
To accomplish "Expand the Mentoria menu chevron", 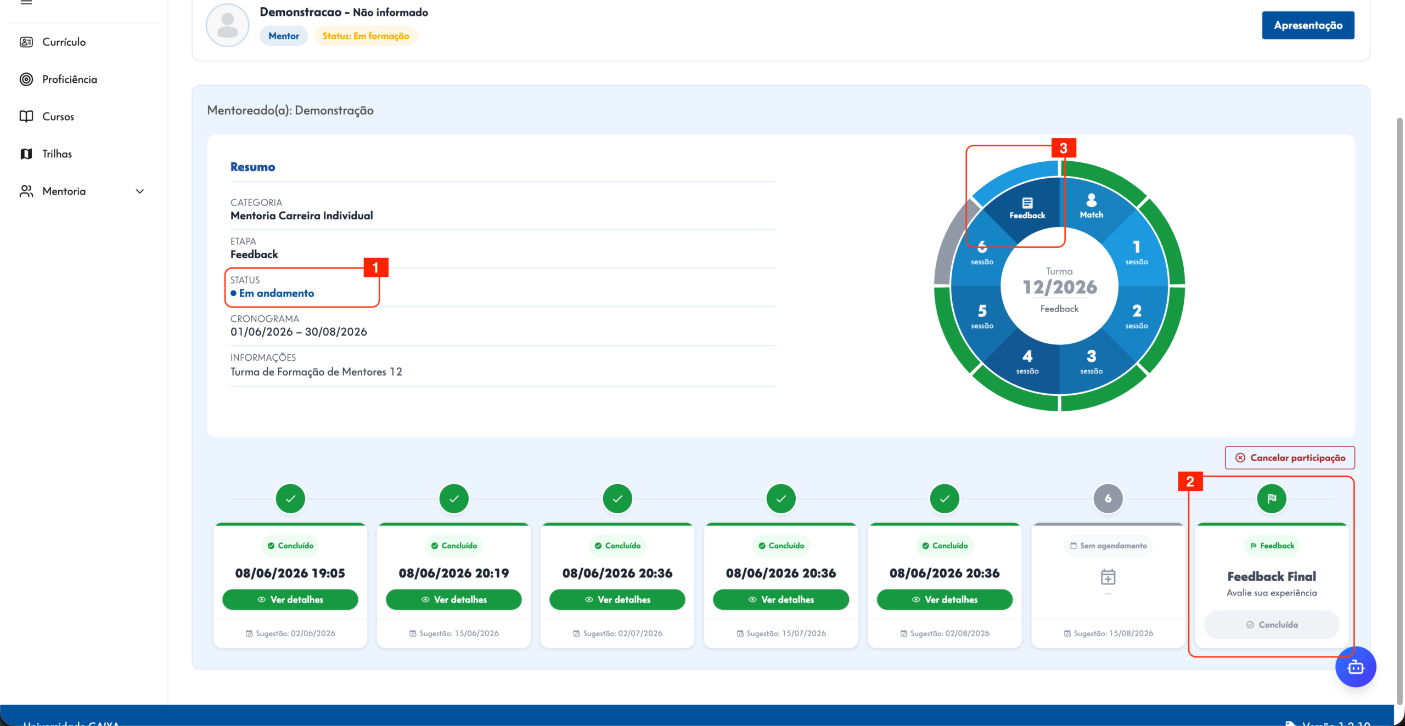I will pyautogui.click(x=139, y=191).
